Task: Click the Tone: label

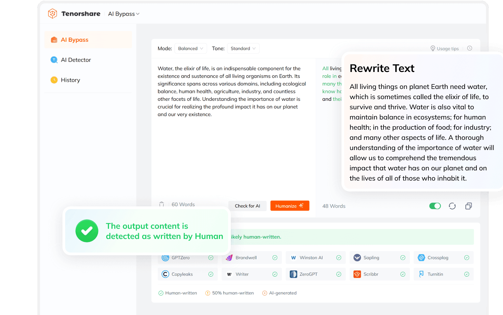Action: (x=218, y=49)
